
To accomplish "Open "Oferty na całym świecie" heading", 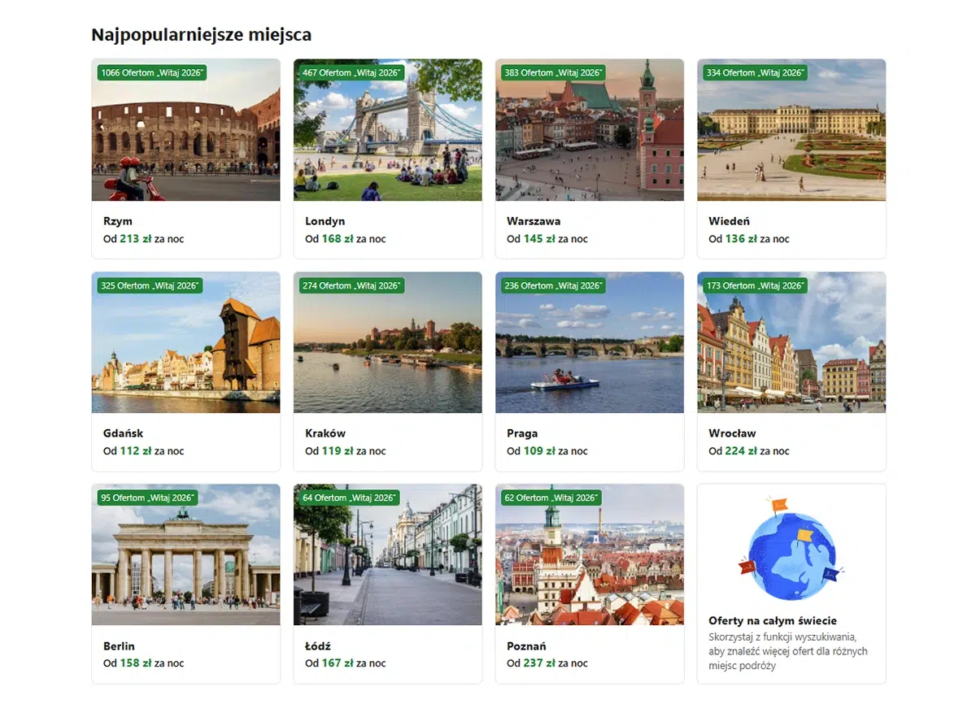I will coord(773,620).
